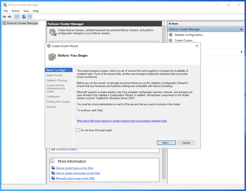Cancel the Create Cluster Wizard
Viewport: 246px width, 191px height.
186,143
